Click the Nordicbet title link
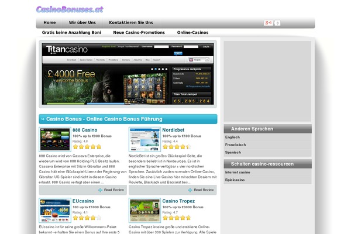The width and height of the screenshot is (351, 234). click(x=173, y=130)
